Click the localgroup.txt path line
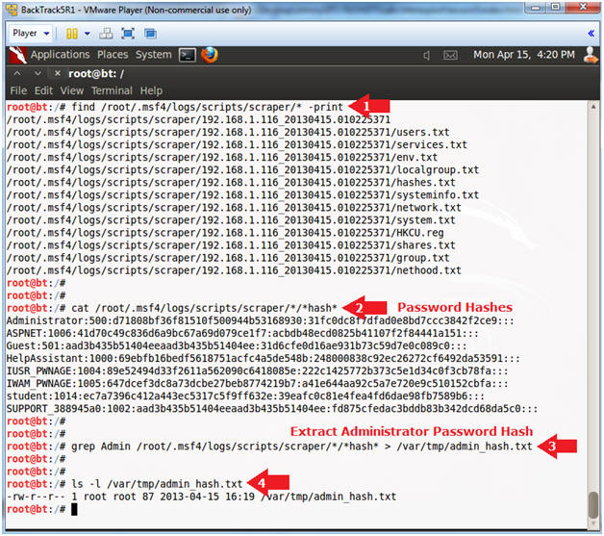Viewport: 604px width, 536px height. [242, 170]
